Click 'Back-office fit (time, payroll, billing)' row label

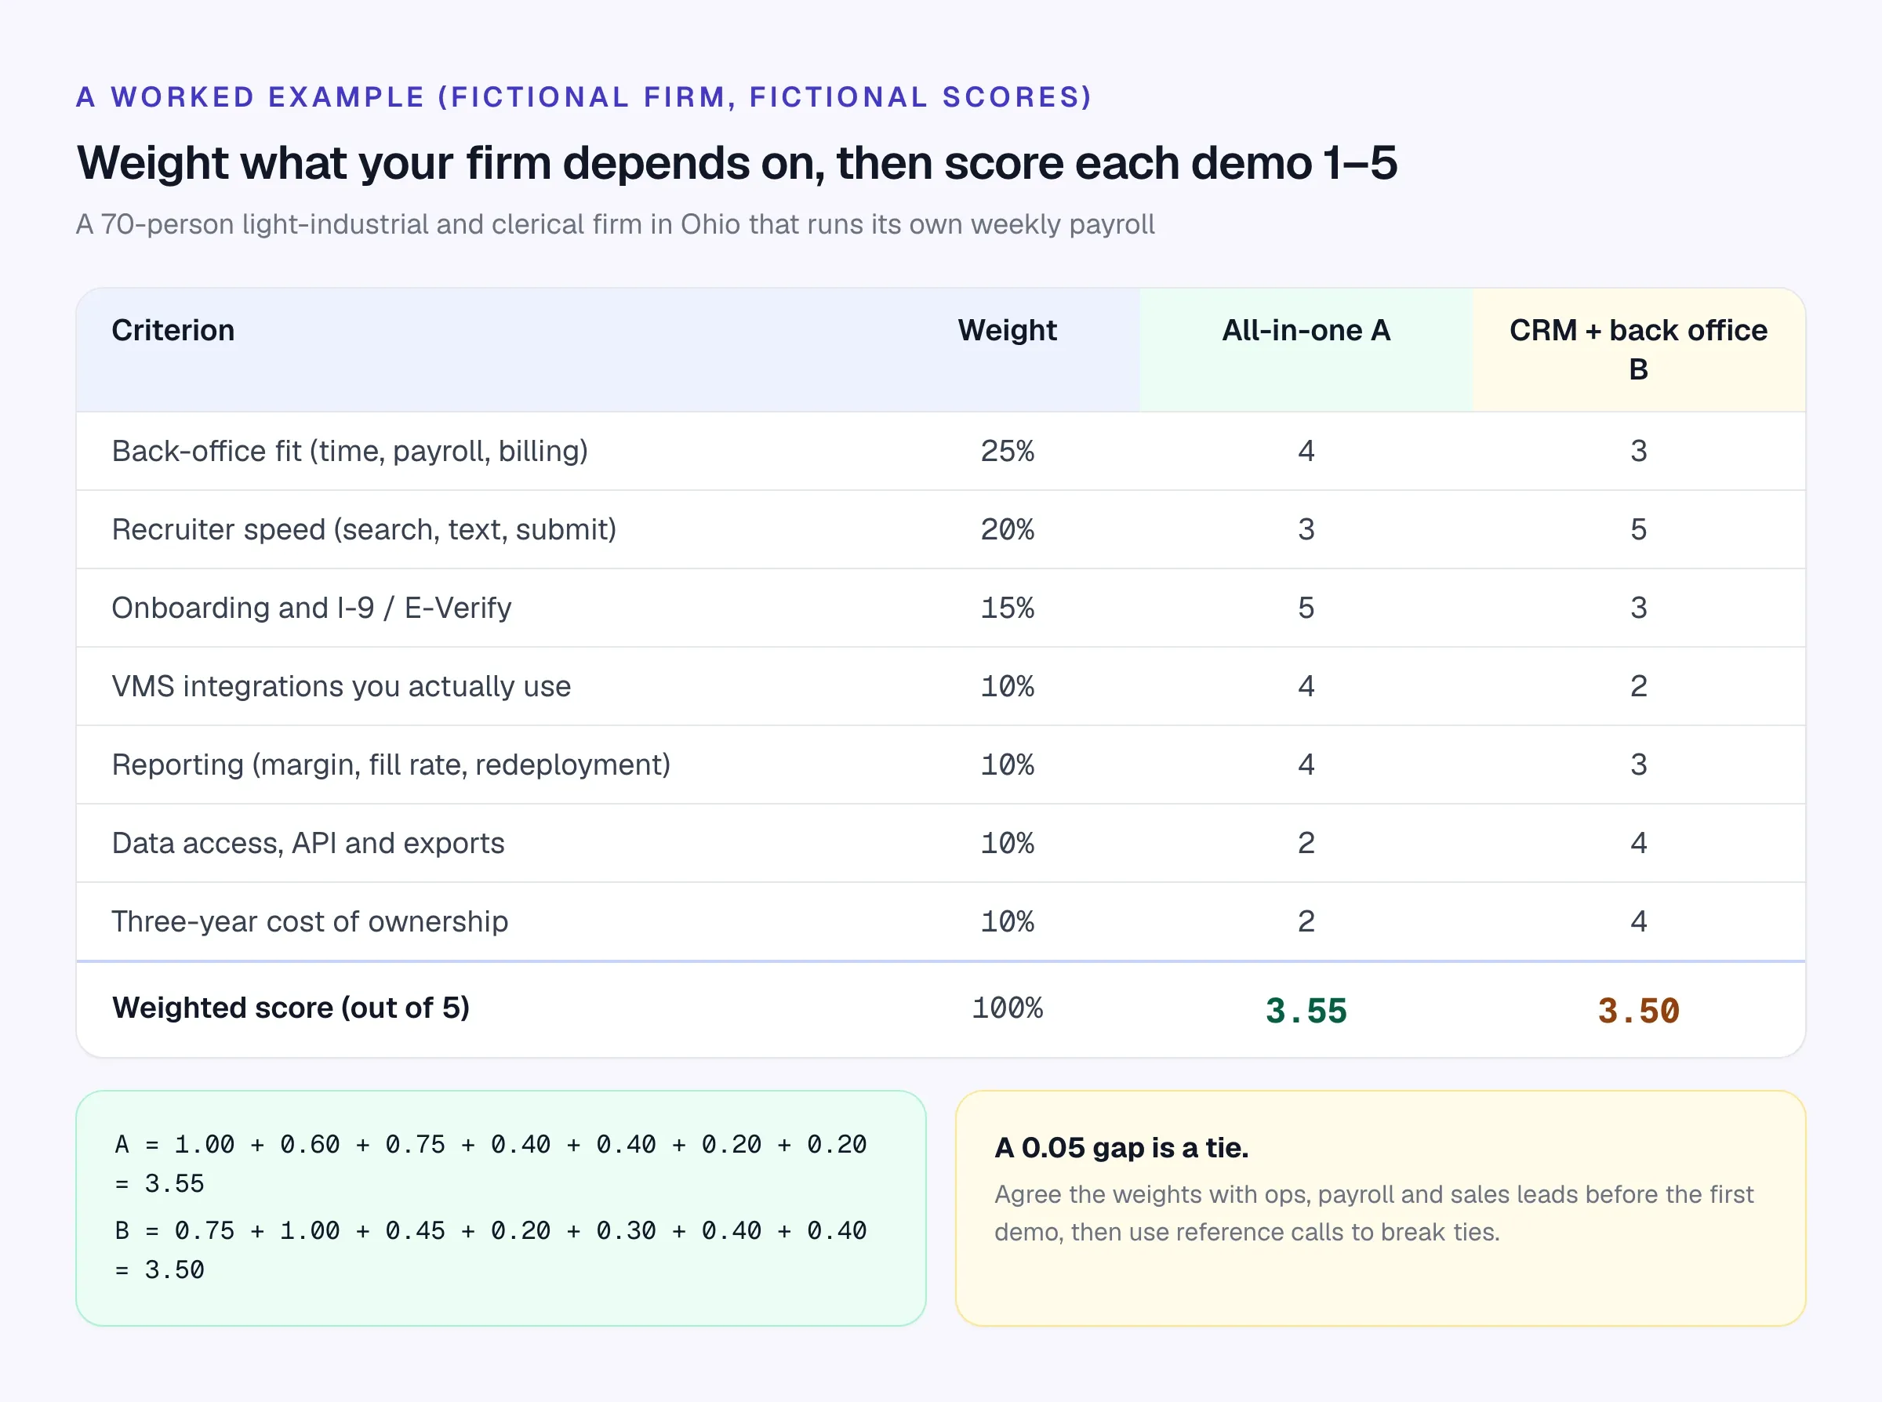click(x=350, y=451)
